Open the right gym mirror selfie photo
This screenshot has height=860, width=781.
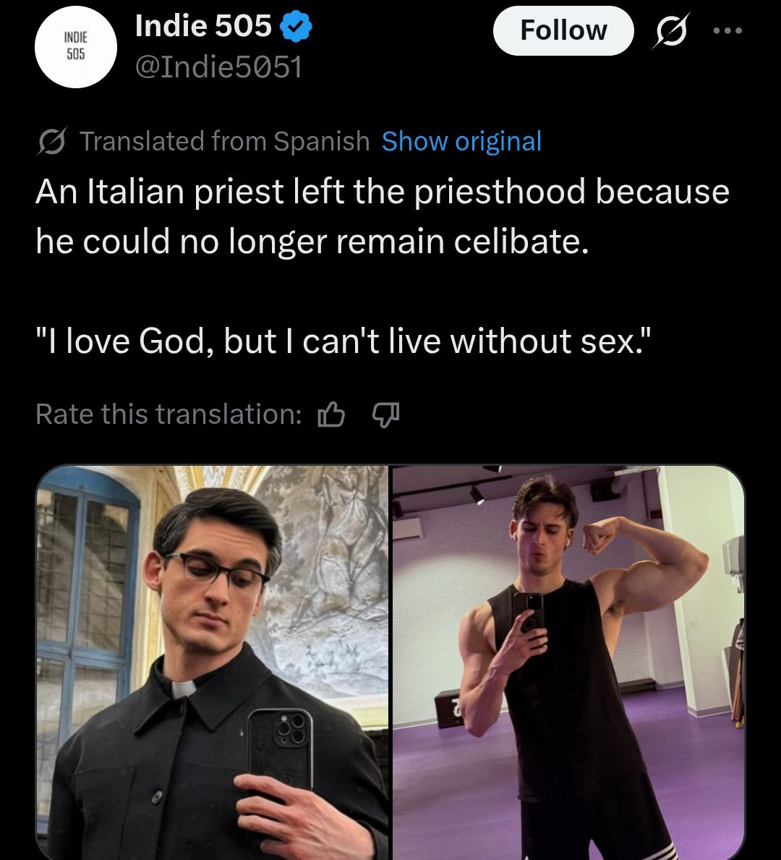pyautogui.click(x=568, y=662)
